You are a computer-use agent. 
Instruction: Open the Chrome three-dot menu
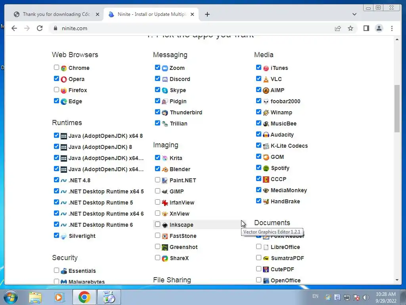pos(392,28)
